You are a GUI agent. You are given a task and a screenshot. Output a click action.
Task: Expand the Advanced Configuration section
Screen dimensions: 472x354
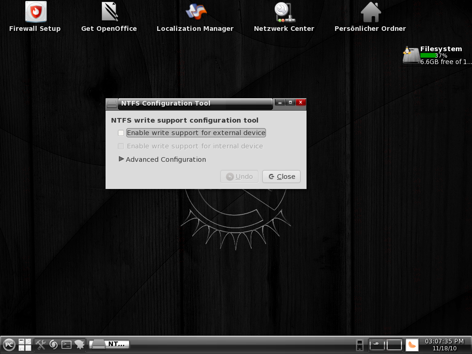click(122, 159)
